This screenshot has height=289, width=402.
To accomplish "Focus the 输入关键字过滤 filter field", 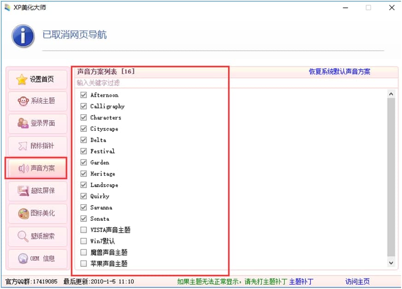I will 152,83.
